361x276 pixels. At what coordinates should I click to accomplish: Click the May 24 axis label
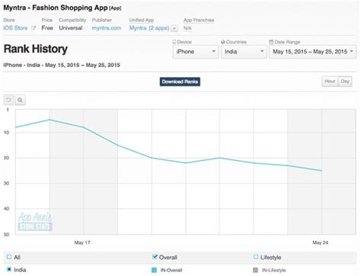[x=320, y=242]
